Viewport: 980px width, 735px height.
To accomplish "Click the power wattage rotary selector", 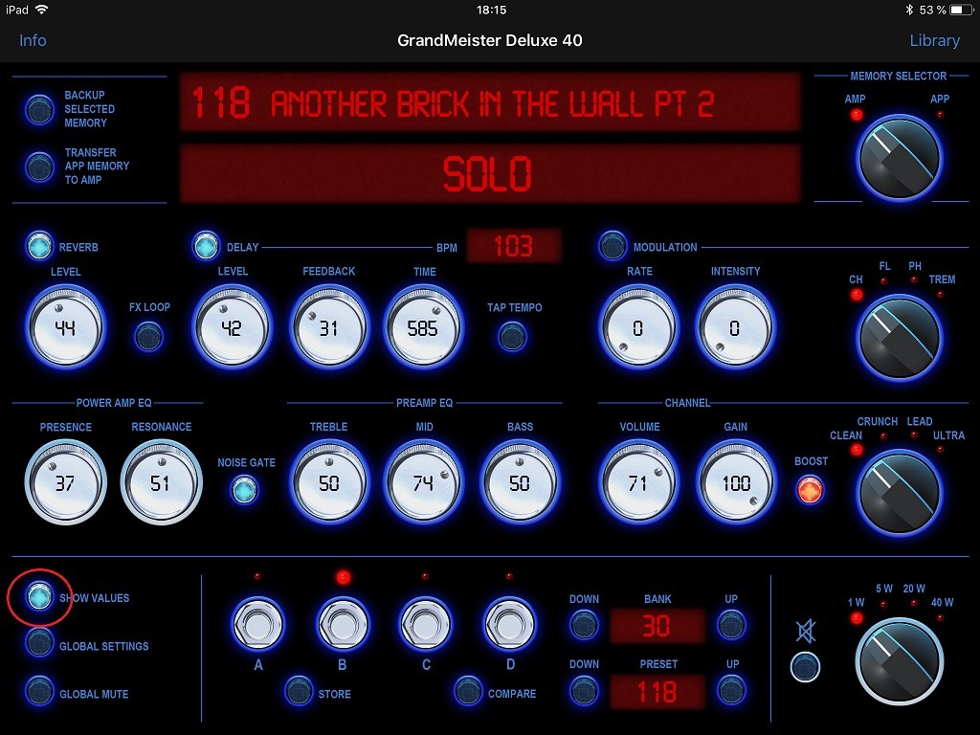I will coord(900,661).
